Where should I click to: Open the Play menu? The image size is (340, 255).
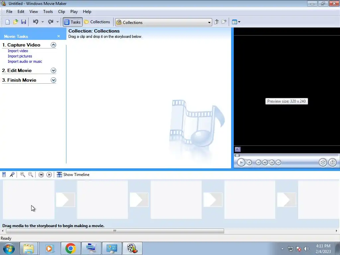[74, 12]
